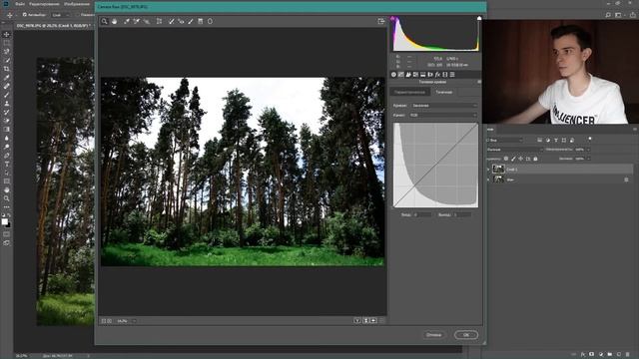Pick the White Balance tool in Camera Raw
The height and width of the screenshot is (359, 639).
[x=127, y=21]
